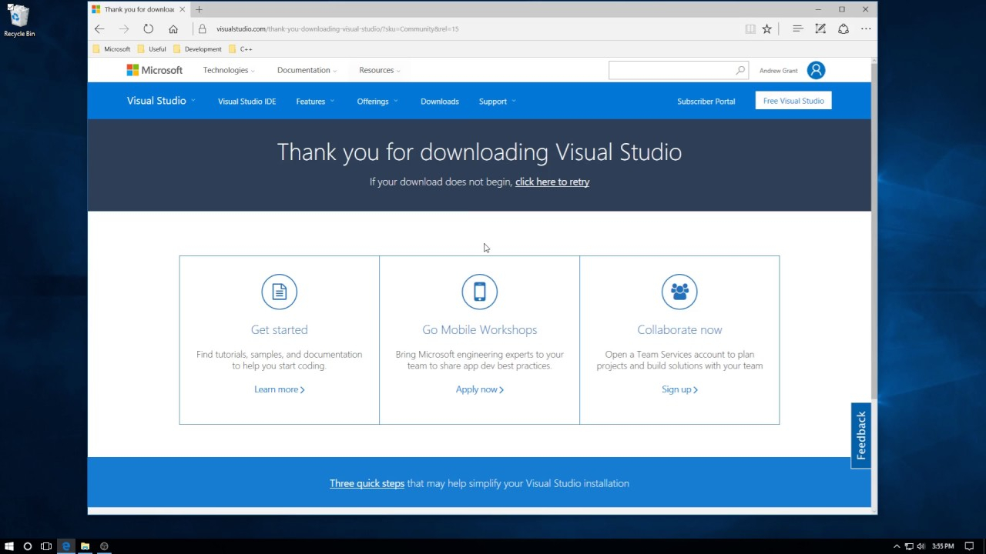The width and height of the screenshot is (986, 554).
Task: Refresh the page with the reload icon
Action: click(148, 29)
